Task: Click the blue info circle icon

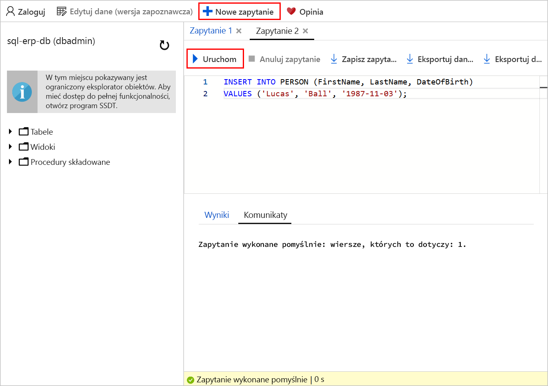Action: pos(22,92)
